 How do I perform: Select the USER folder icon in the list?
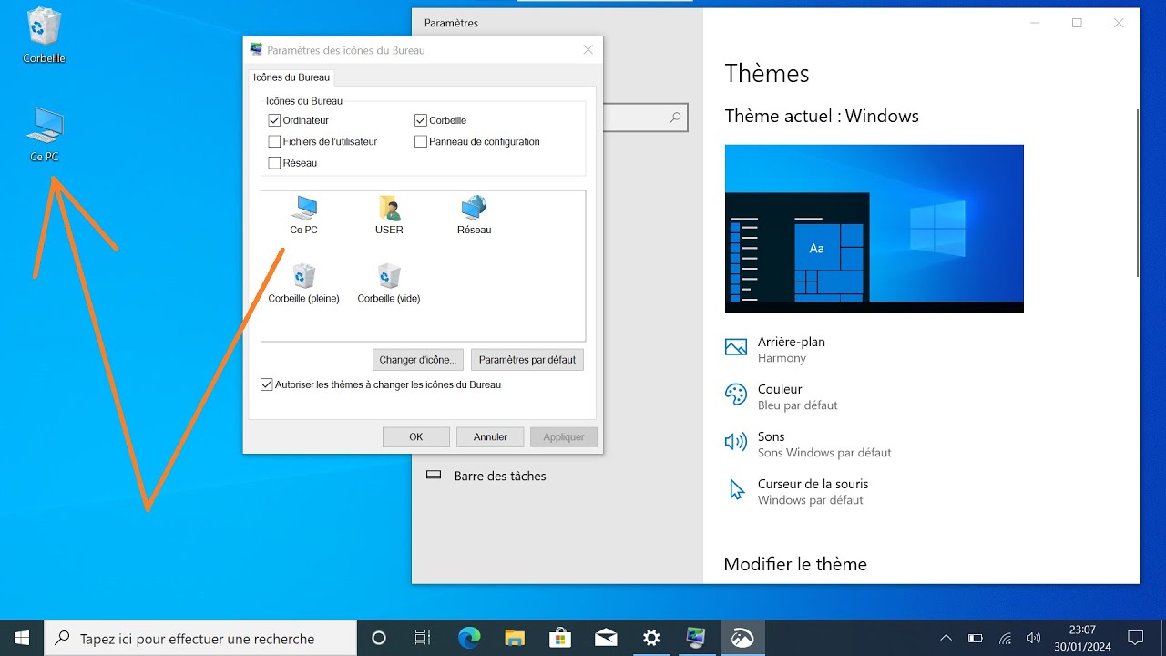(389, 215)
